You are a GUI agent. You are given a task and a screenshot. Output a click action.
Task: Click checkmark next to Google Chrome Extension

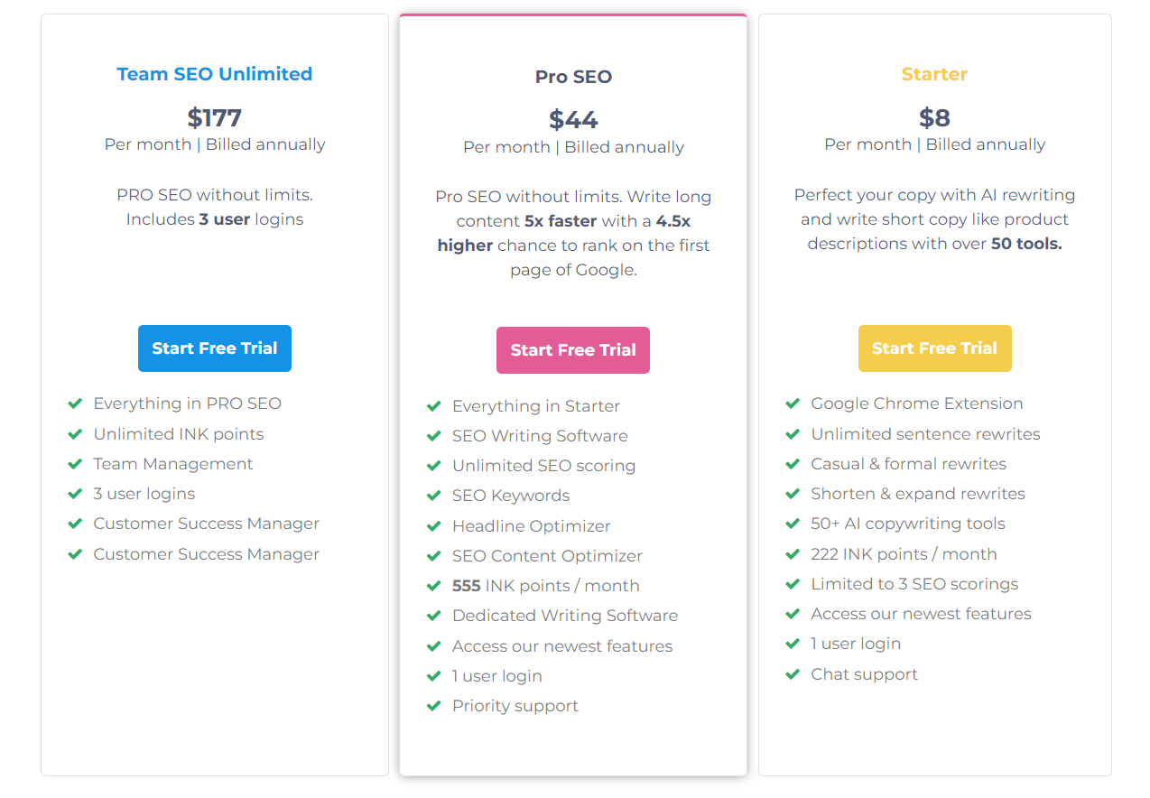point(793,404)
